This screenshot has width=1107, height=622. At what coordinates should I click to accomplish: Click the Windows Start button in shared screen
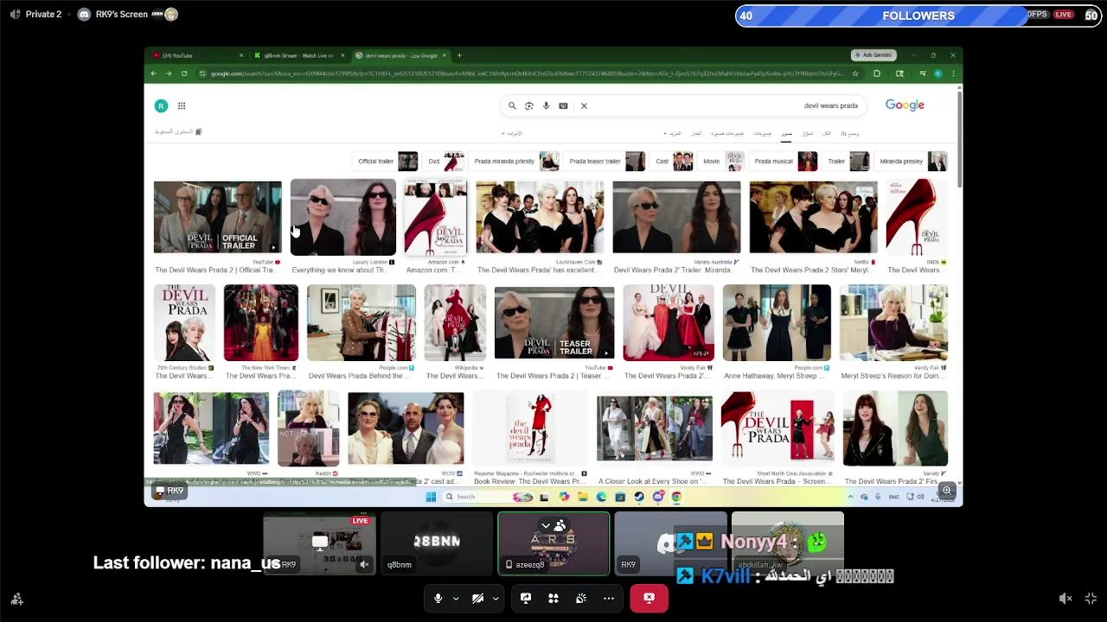click(431, 497)
